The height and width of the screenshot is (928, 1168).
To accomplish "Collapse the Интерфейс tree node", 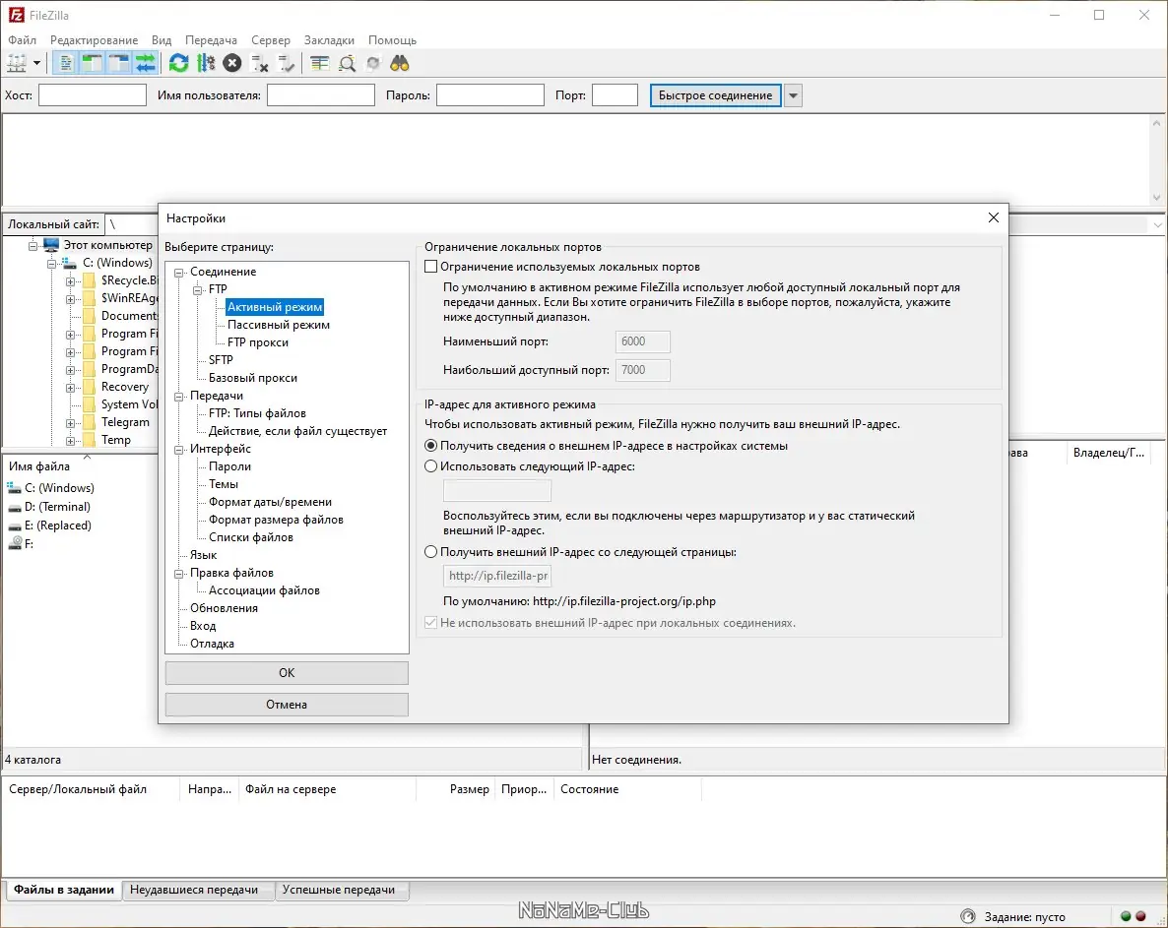I will coord(179,450).
